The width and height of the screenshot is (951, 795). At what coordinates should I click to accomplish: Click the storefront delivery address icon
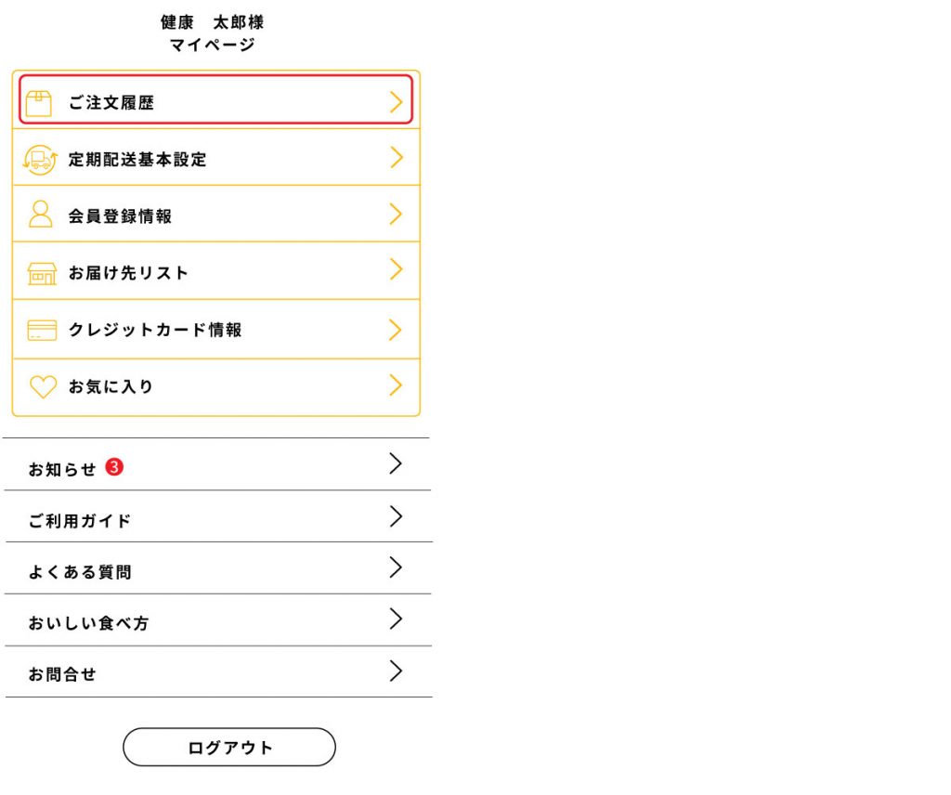coord(42,273)
